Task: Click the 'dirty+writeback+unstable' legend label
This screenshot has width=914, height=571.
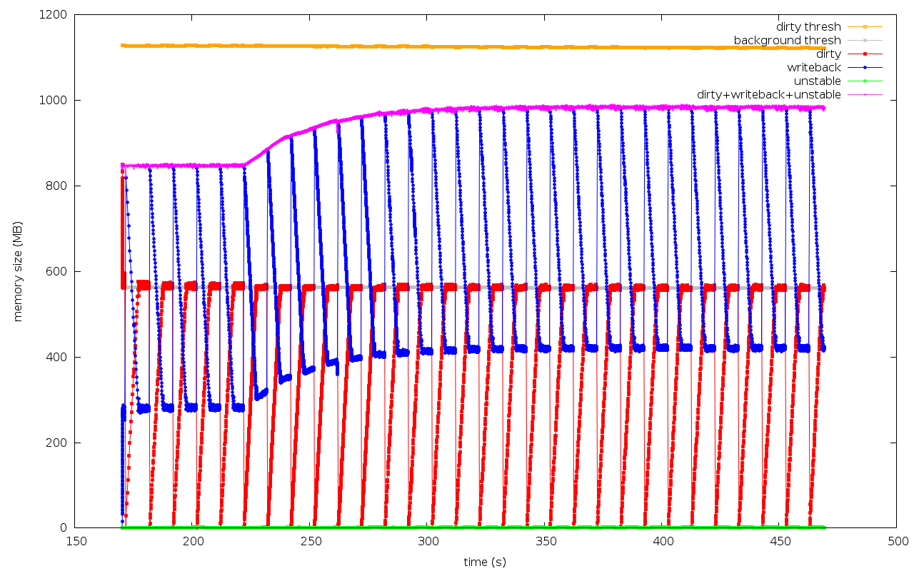Action: [769, 94]
